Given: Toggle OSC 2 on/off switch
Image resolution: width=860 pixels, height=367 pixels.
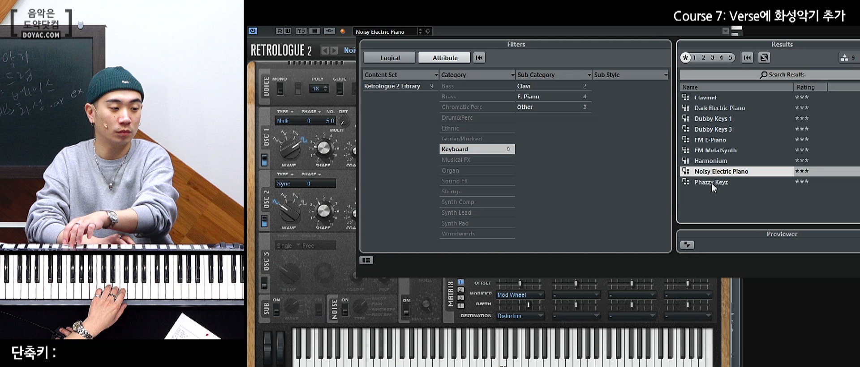Looking at the screenshot, I should 264,221.
